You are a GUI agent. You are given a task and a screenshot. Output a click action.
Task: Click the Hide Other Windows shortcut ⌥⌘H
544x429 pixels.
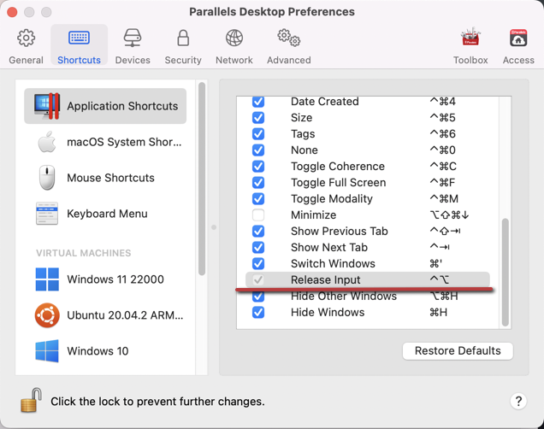click(444, 297)
